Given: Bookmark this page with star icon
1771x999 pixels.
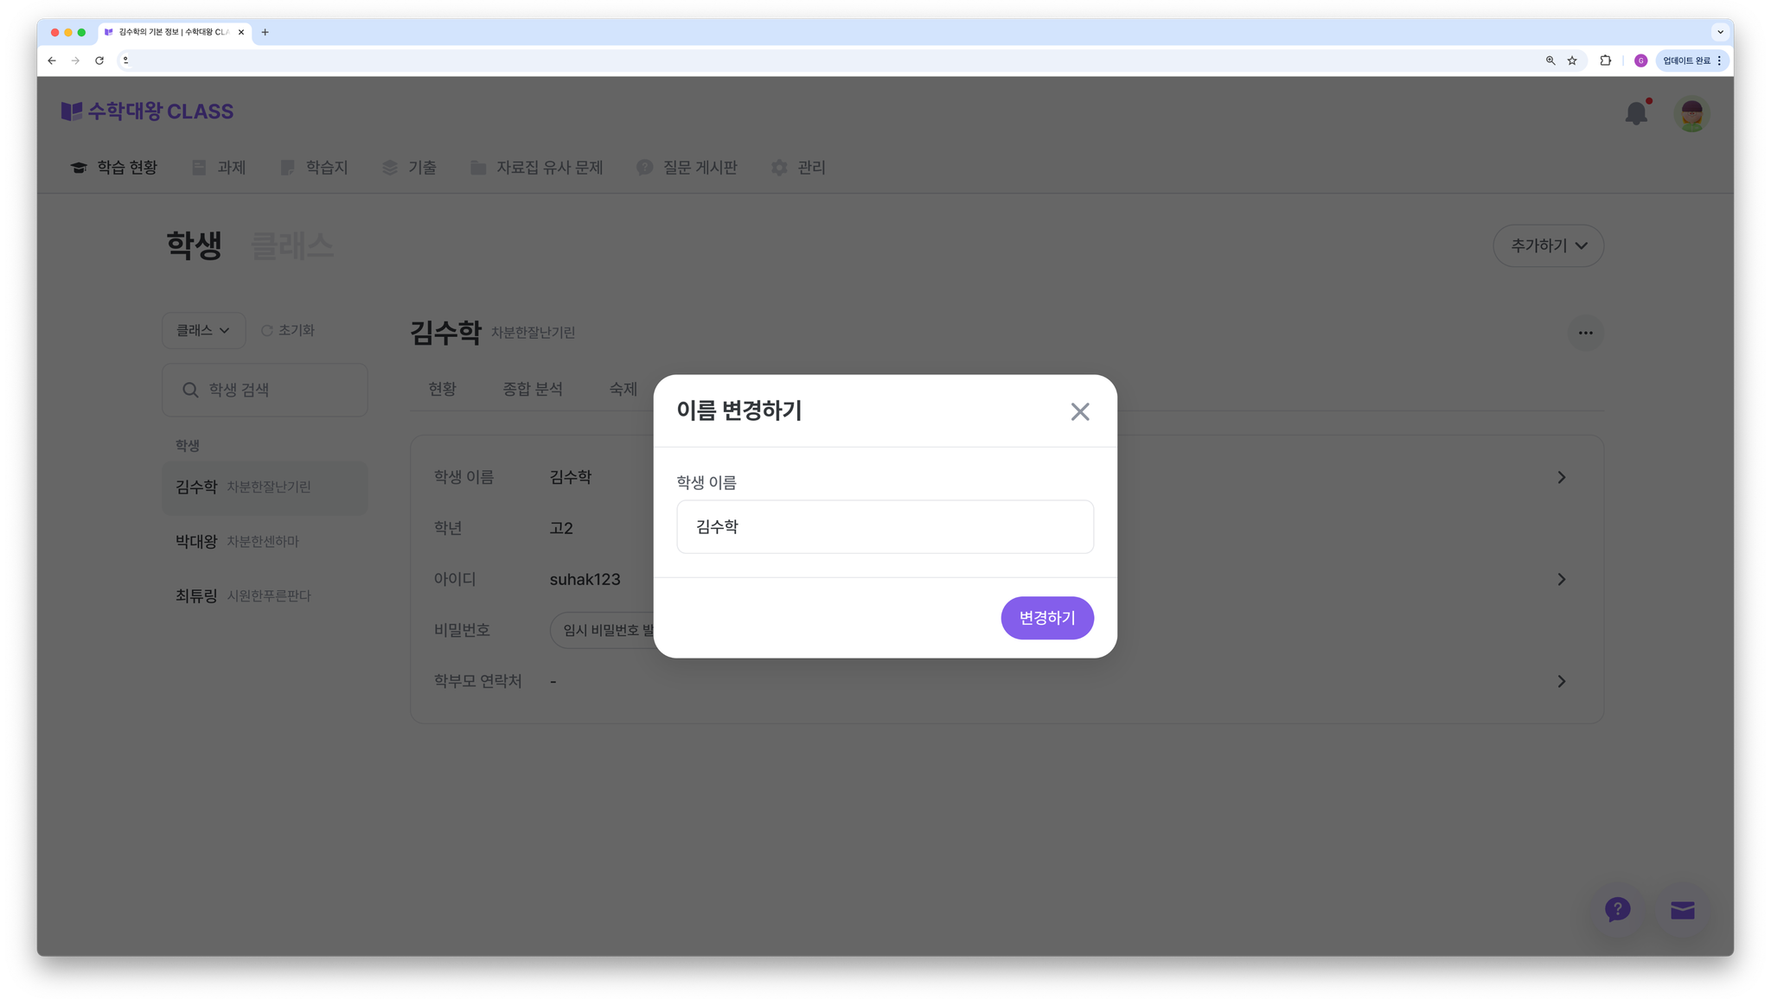Looking at the screenshot, I should [x=1572, y=60].
